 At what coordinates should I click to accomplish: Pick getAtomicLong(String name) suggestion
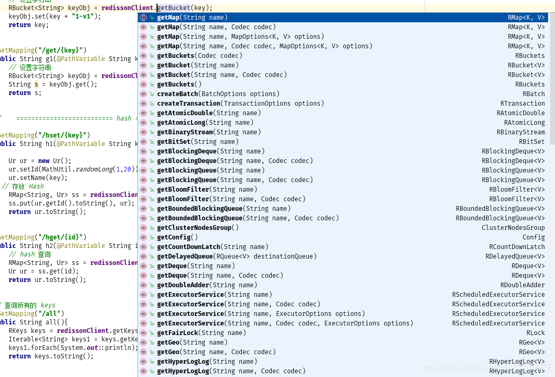click(x=205, y=123)
